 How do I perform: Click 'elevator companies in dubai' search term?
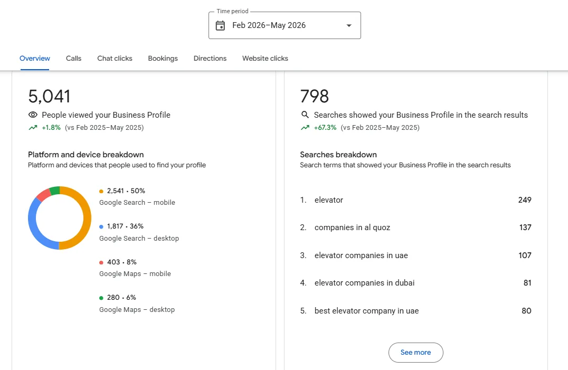coord(364,283)
